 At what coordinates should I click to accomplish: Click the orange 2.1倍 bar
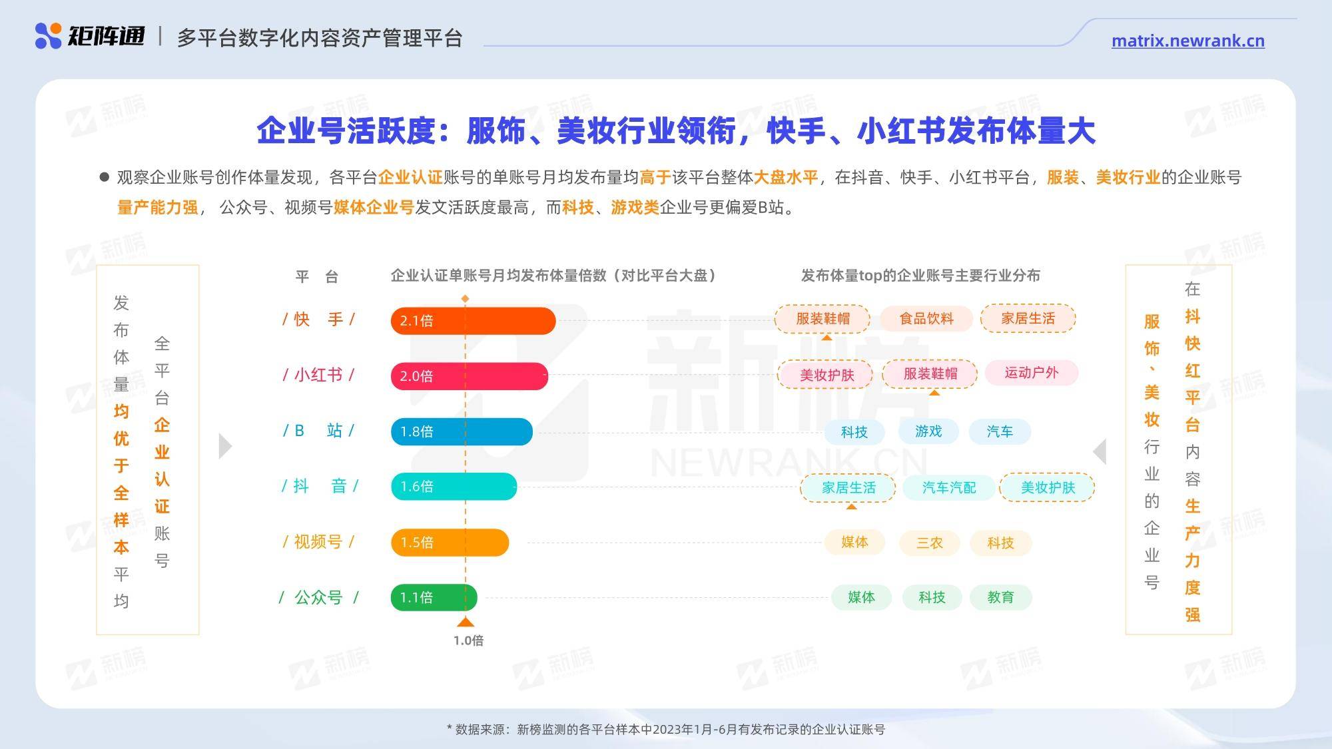(473, 321)
